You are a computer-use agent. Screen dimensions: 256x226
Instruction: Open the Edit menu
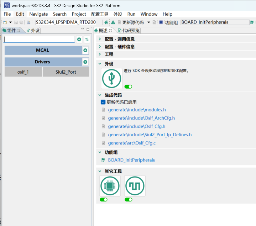tap(20, 14)
